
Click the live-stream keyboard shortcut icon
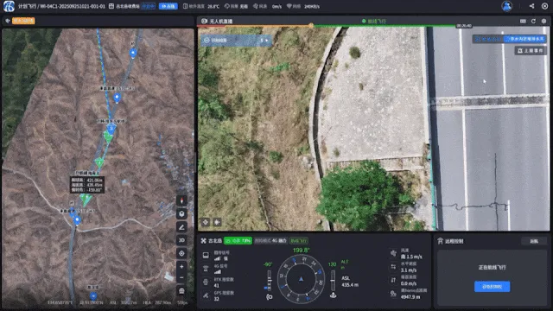pyautogui.click(x=523, y=21)
